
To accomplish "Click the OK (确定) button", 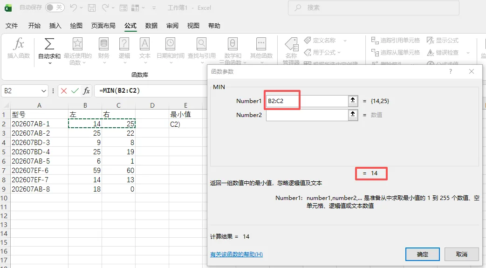I will (x=423, y=254).
